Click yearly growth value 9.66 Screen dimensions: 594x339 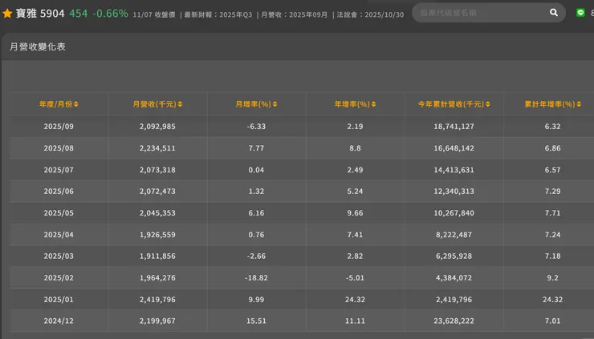click(x=355, y=213)
